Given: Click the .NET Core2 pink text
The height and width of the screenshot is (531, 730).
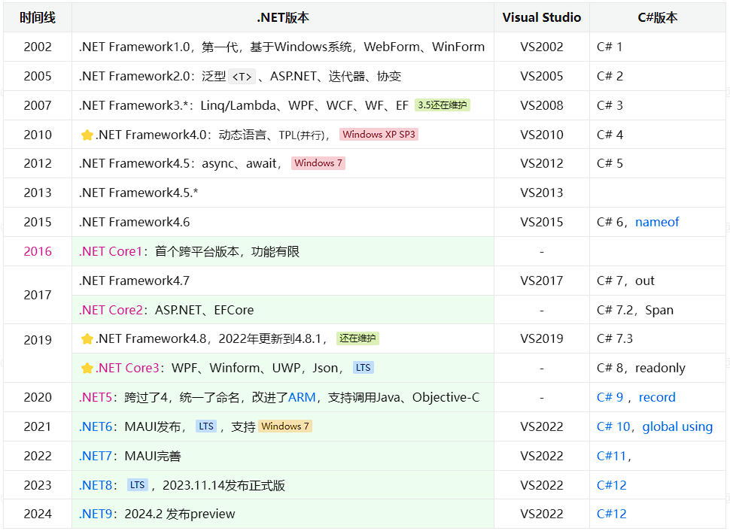Looking at the screenshot, I should pyautogui.click(x=111, y=310).
